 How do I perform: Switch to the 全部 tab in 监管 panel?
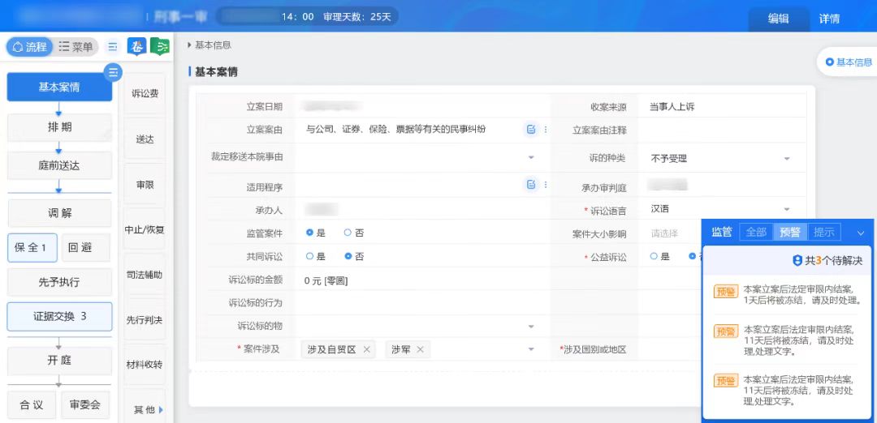click(x=756, y=233)
